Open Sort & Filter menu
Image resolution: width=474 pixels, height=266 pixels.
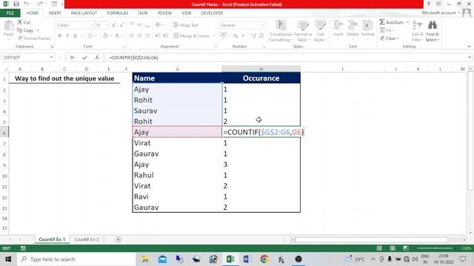tap(417, 31)
